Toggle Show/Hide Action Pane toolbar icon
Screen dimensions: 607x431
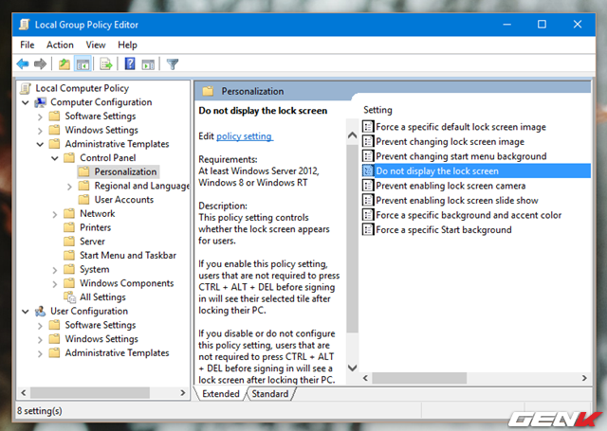(x=148, y=64)
